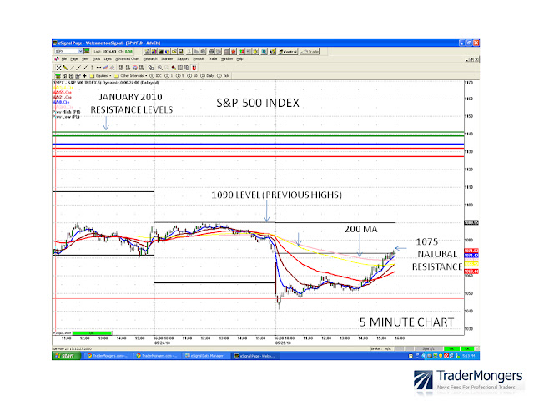The width and height of the screenshot is (534, 401).
Task: Click the zoom-in magnifier icon
Action: click(x=159, y=68)
